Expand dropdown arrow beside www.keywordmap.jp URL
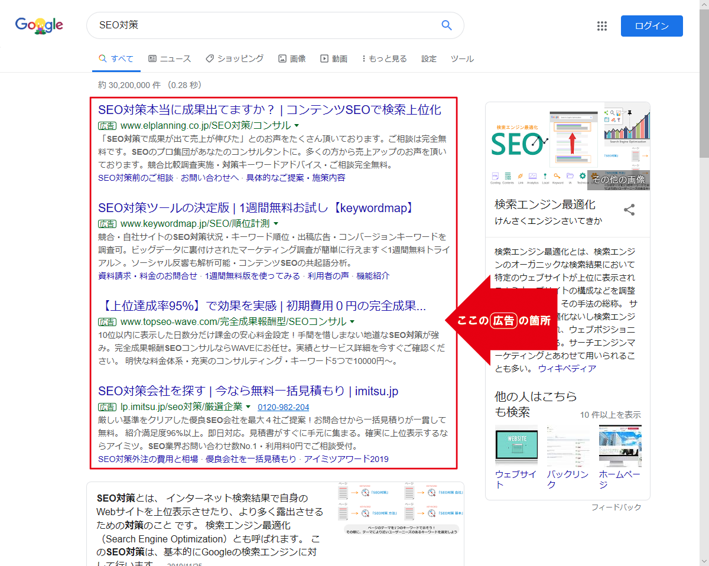The height and width of the screenshot is (566, 709). click(x=275, y=224)
